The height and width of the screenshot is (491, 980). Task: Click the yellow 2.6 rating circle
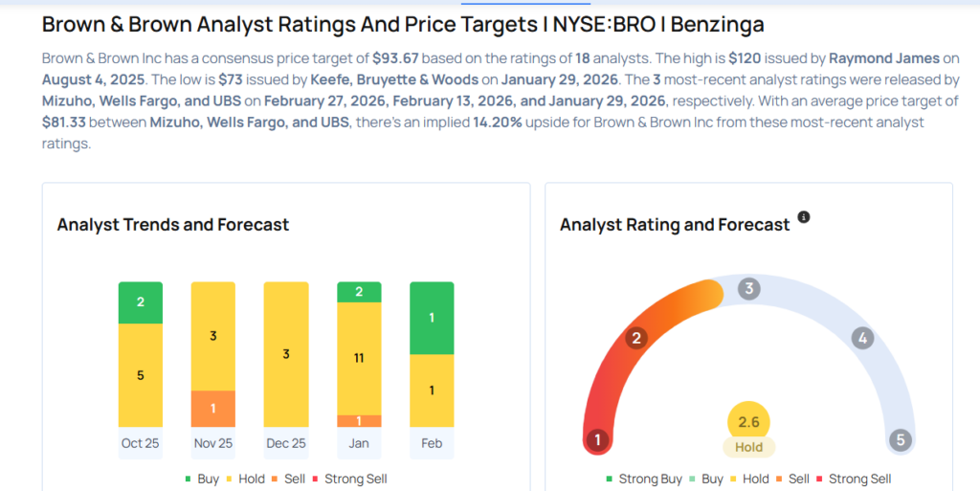point(748,421)
